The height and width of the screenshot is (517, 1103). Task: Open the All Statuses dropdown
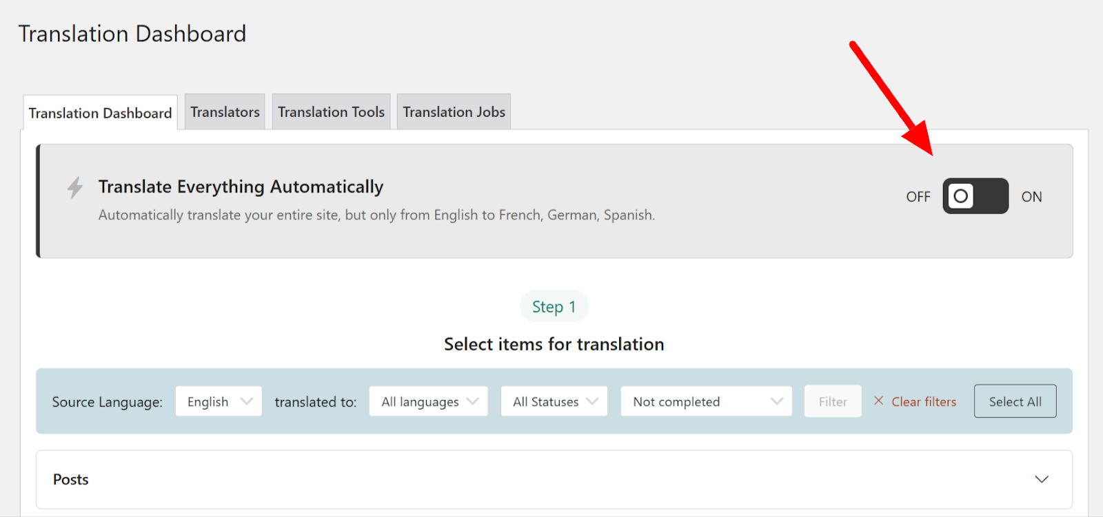pos(554,401)
